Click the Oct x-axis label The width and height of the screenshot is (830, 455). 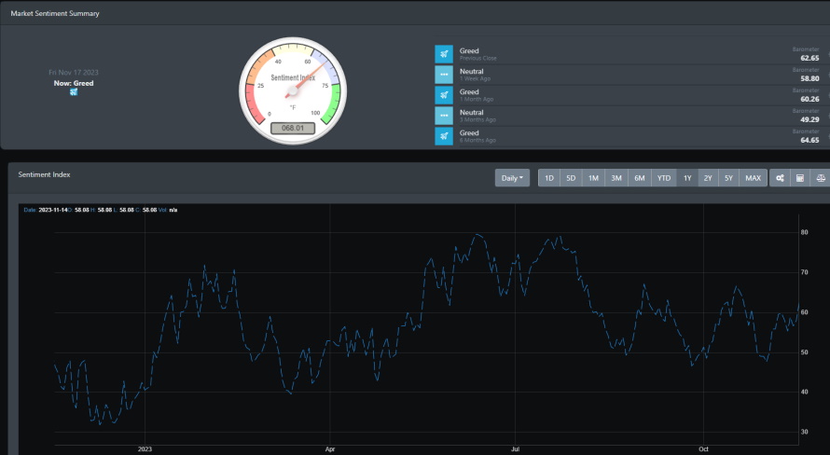pyautogui.click(x=703, y=449)
